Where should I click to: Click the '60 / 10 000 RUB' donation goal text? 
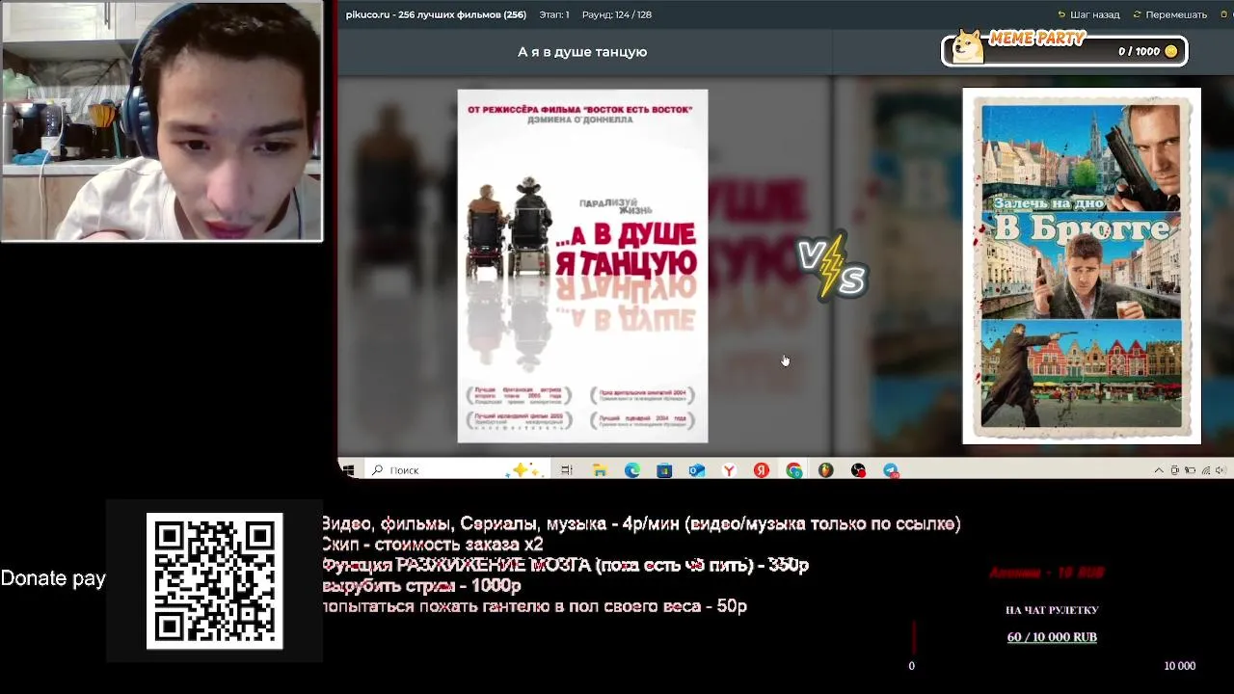[x=1052, y=637]
